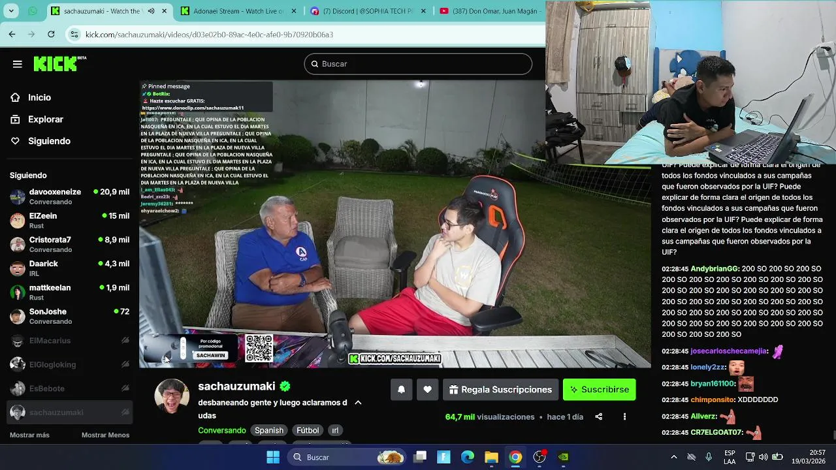The height and width of the screenshot is (470, 836).
Task: Open the Kick hamburger menu
Action: click(x=18, y=64)
